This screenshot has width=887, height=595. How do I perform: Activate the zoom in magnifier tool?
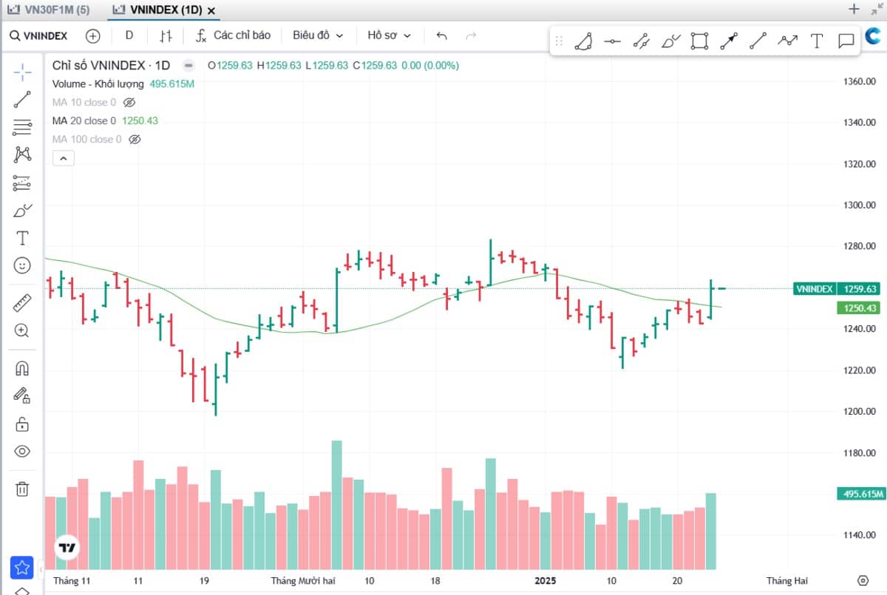pos(22,330)
